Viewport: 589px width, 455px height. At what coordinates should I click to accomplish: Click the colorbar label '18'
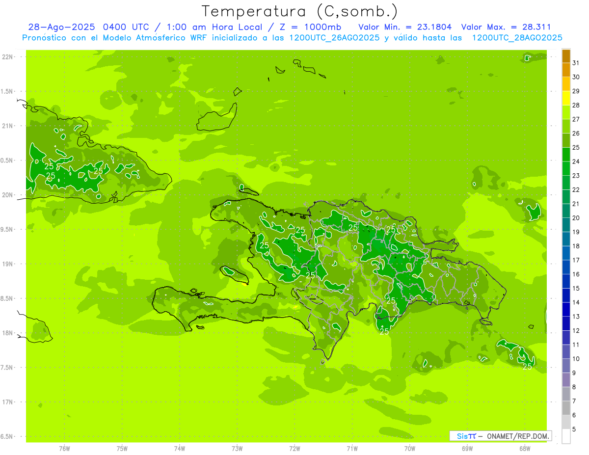click(x=576, y=246)
